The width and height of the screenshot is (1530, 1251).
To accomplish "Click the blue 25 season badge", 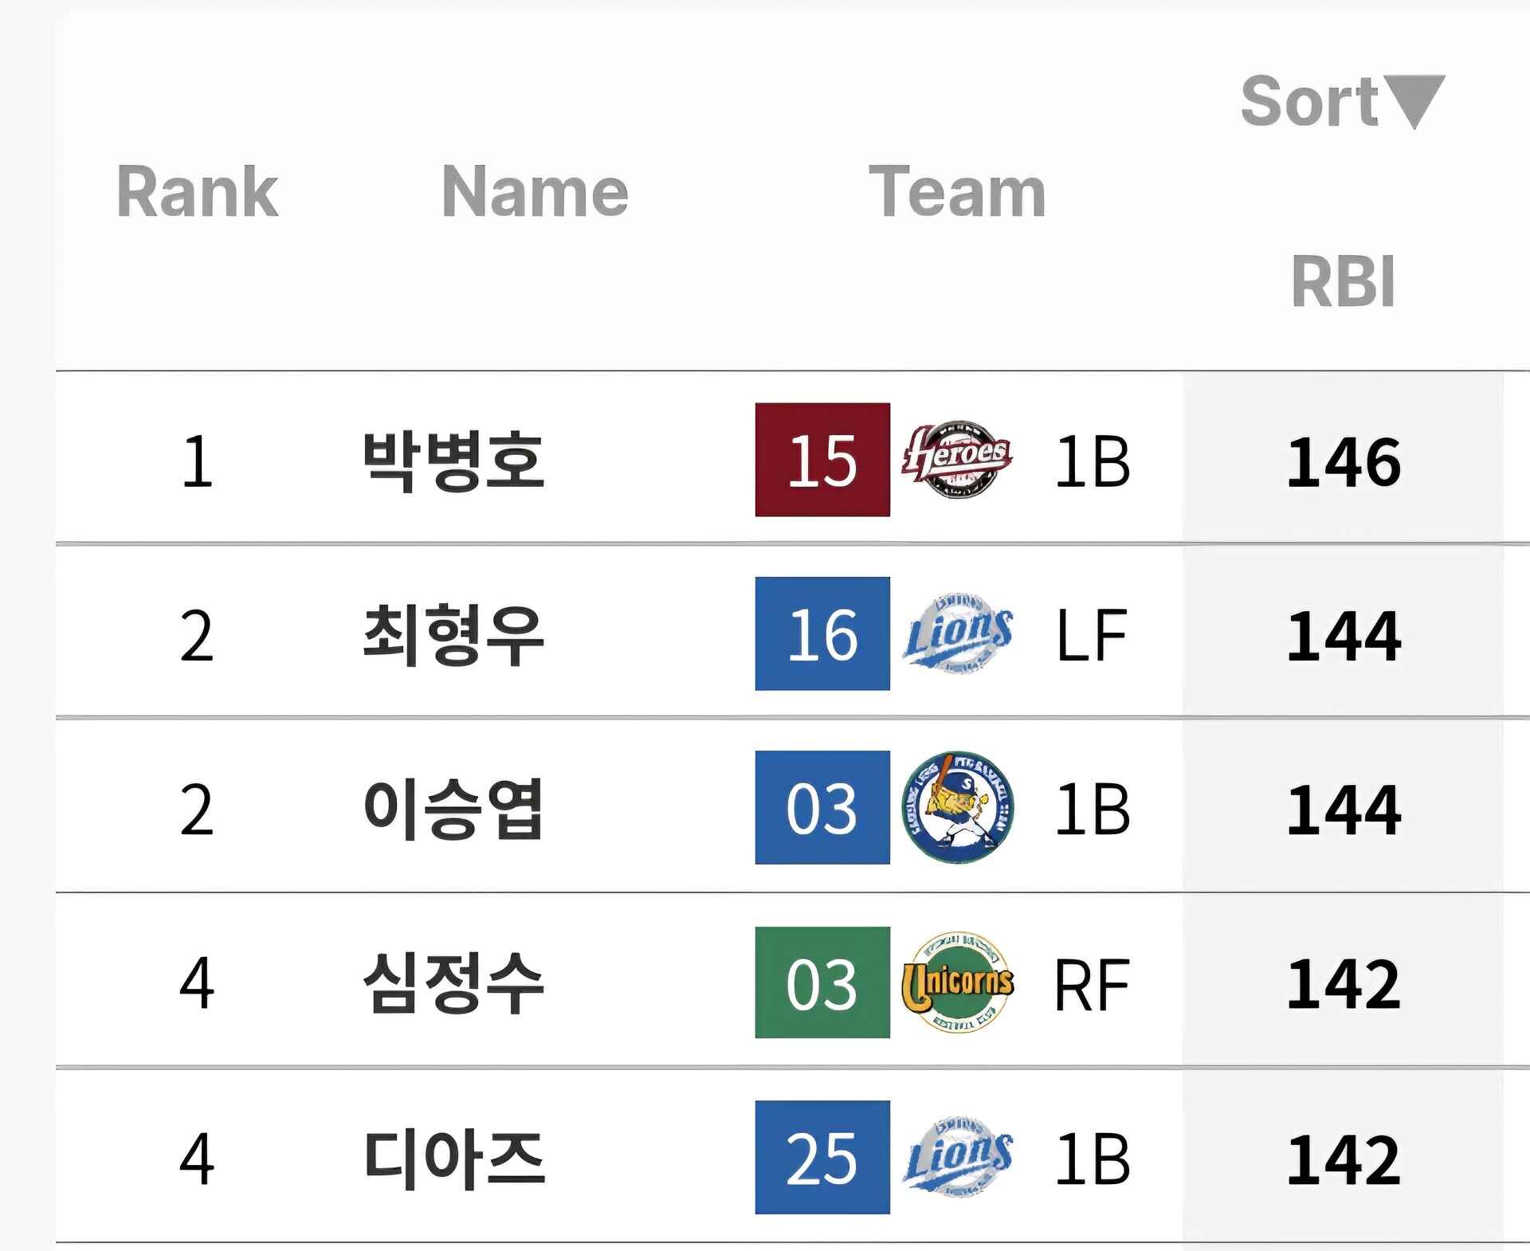I will pos(822,1157).
